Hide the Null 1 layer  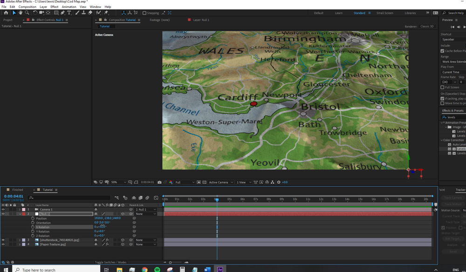click(3, 214)
